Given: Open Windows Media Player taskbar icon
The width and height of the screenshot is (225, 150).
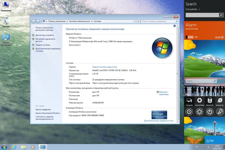Looking at the screenshot, I should tap(33, 147).
